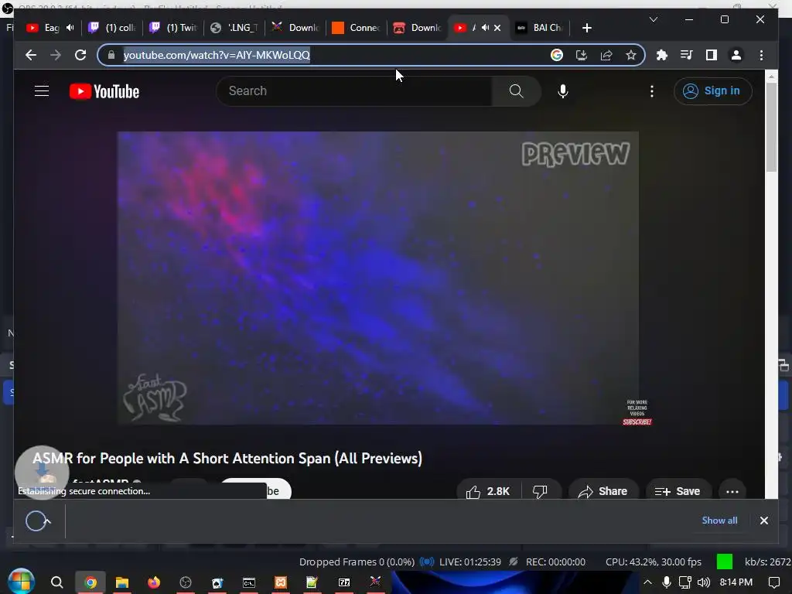Click the Subscribe badge in video corner

637,422
